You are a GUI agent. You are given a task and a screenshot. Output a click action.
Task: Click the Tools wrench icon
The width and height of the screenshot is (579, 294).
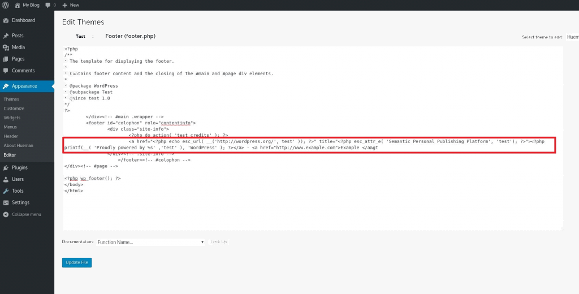click(x=6, y=191)
